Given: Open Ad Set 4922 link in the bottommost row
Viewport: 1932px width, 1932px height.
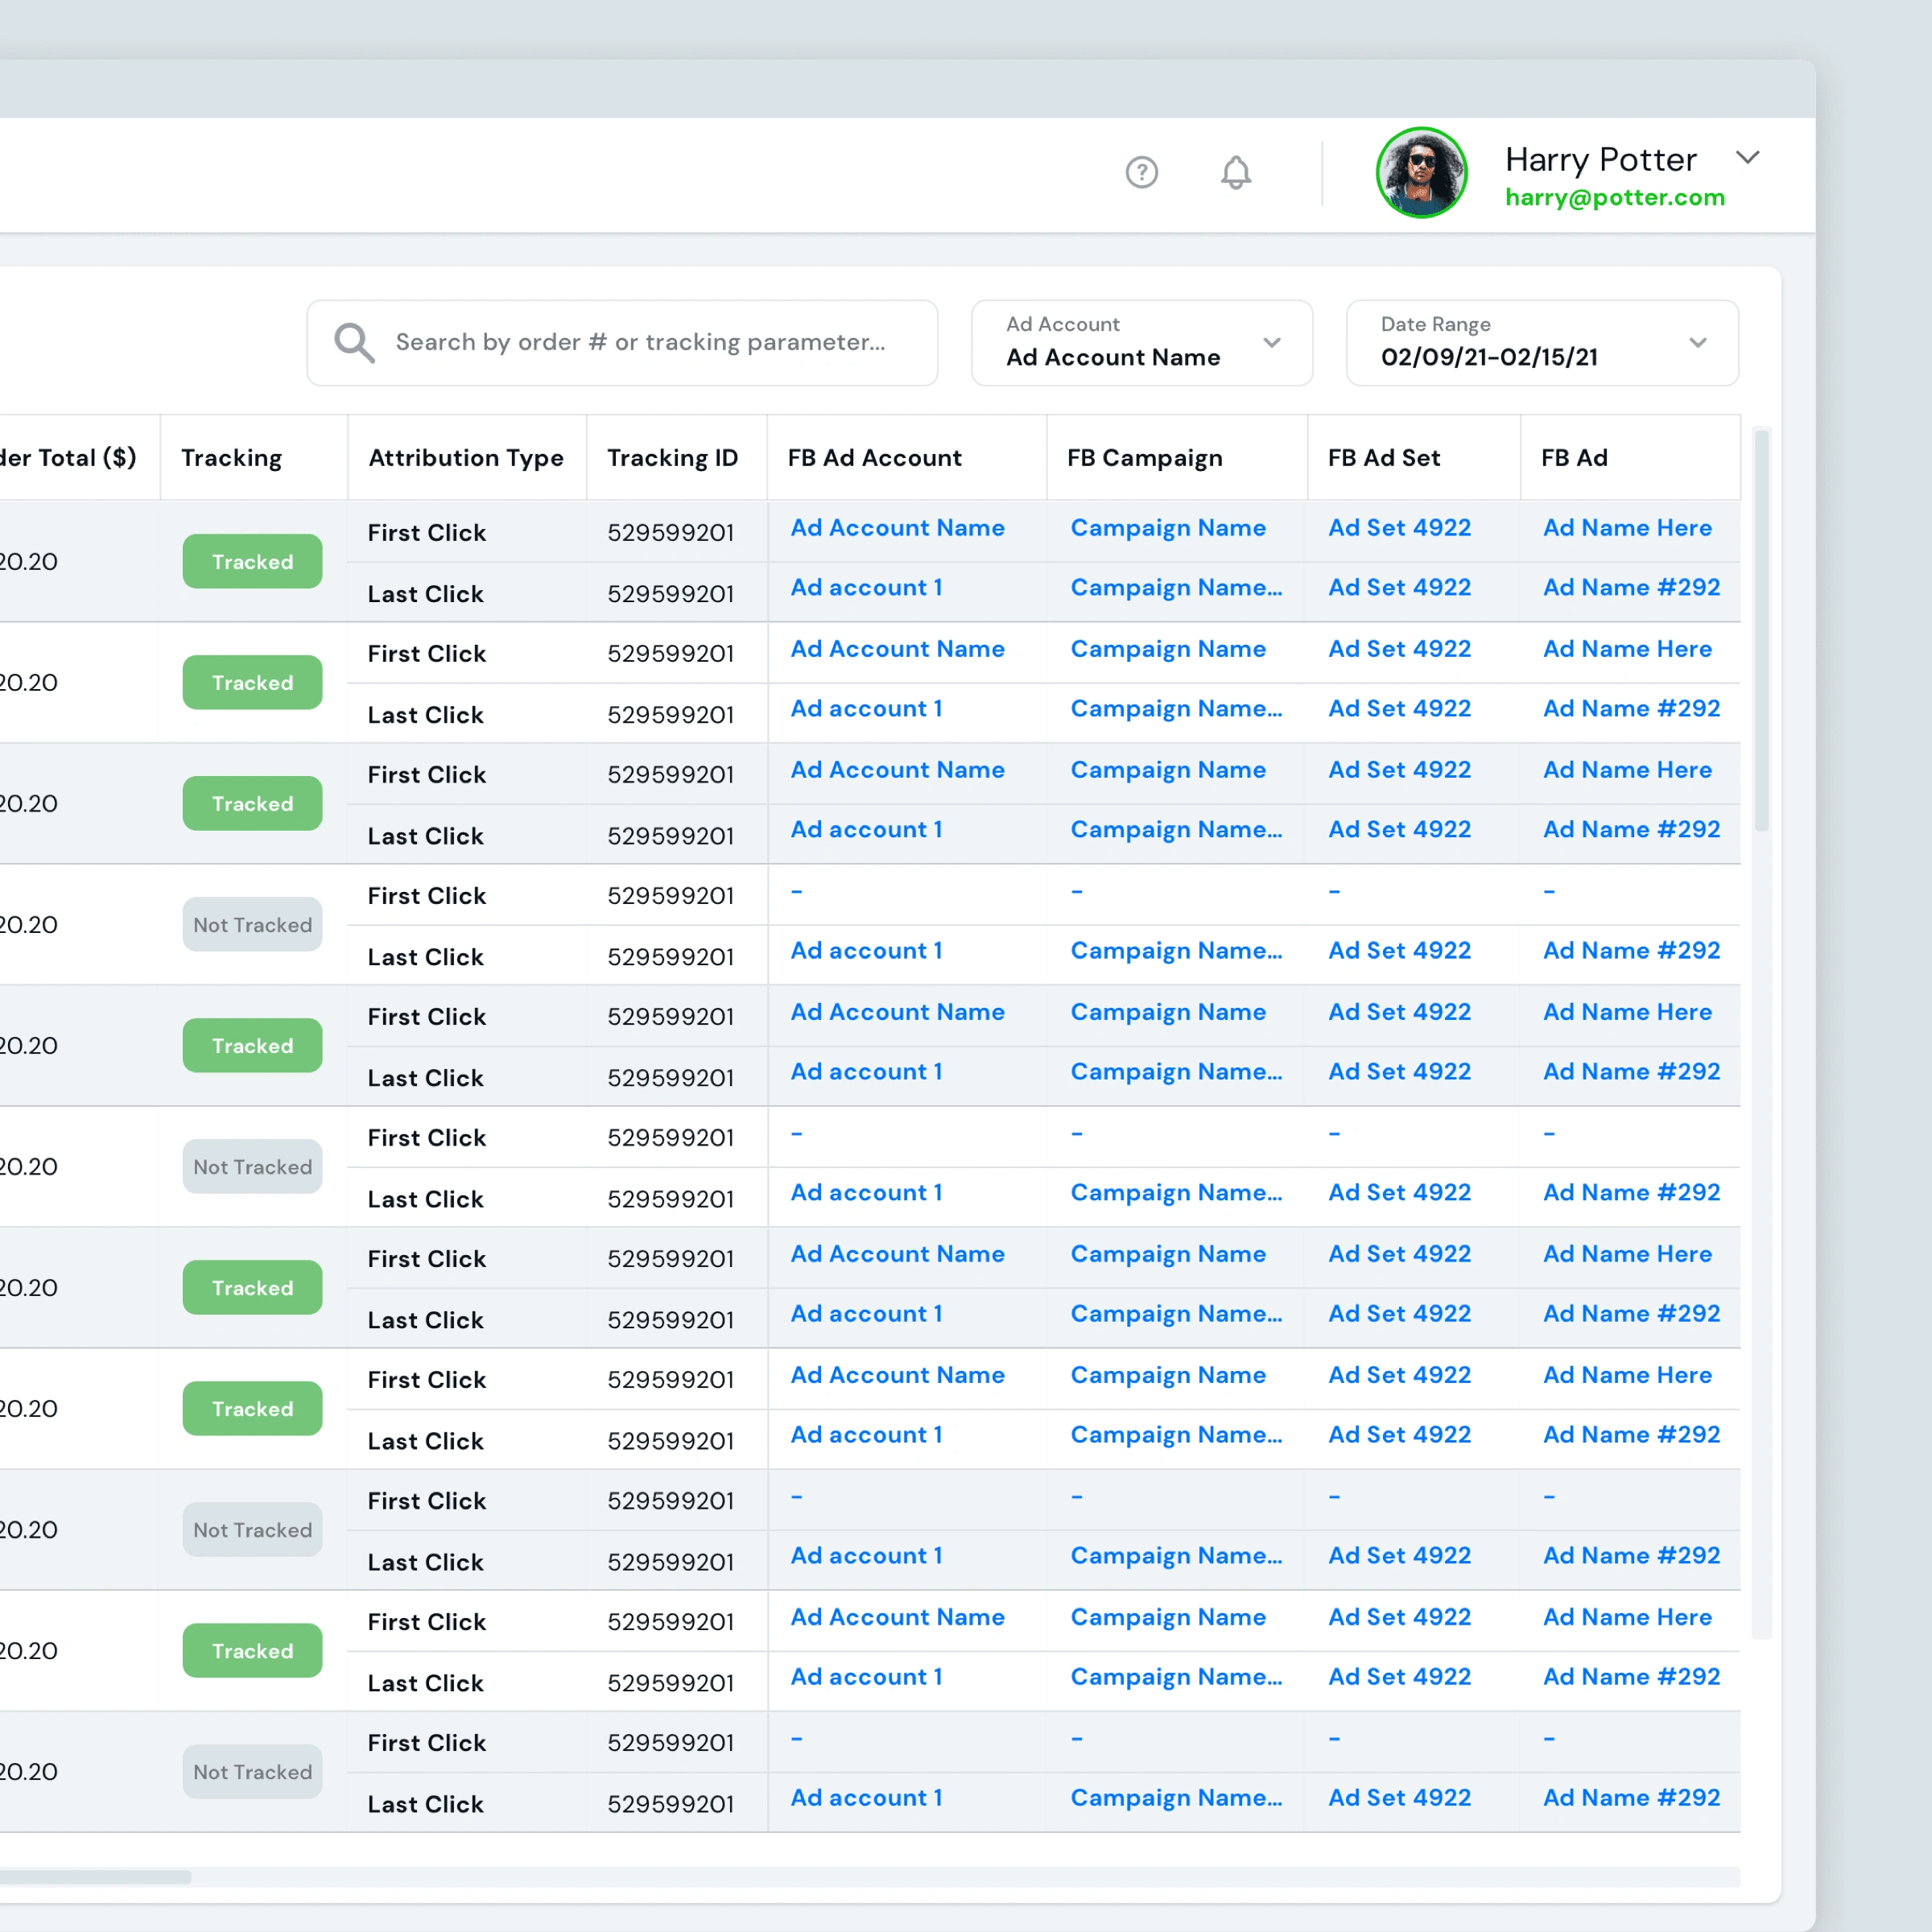Looking at the screenshot, I should click(1398, 1797).
